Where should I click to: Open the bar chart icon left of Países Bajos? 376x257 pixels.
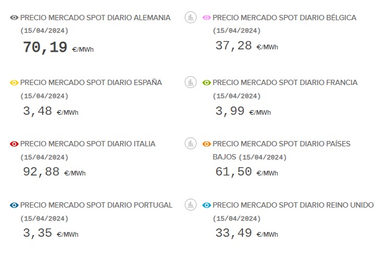(190, 144)
